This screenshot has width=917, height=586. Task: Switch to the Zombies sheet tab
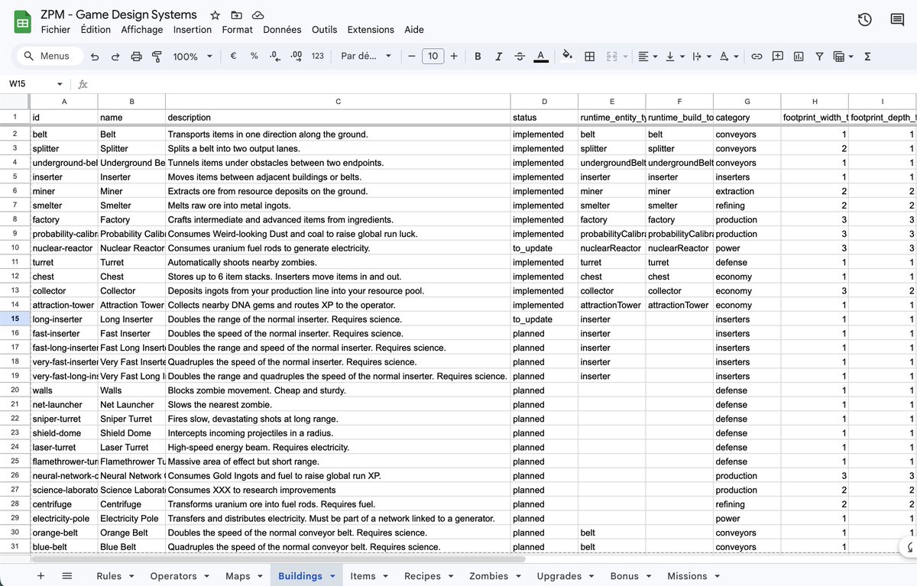point(488,576)
